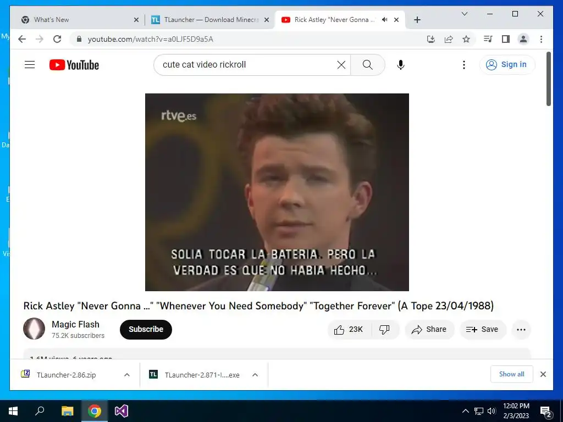This screenshot has height=422, width=563.
Task: Open the network tray icon
Action: (479, 411)
